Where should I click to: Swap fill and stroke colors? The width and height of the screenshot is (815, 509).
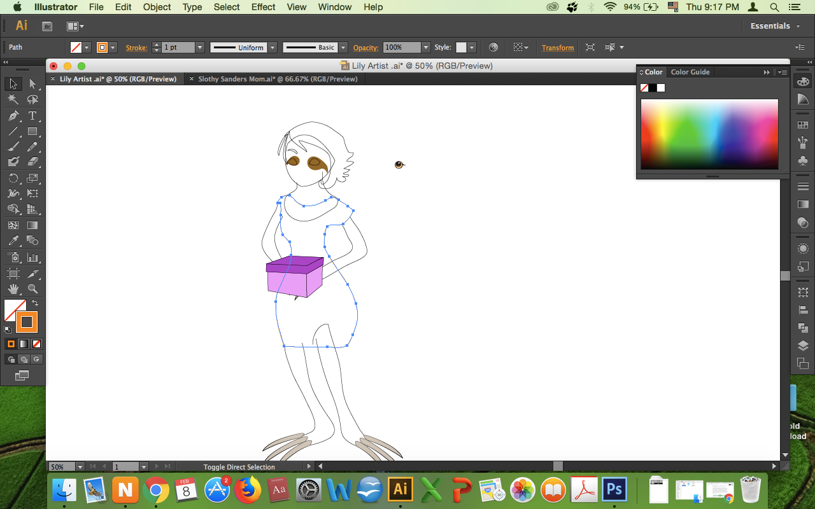tap(35, 303)
